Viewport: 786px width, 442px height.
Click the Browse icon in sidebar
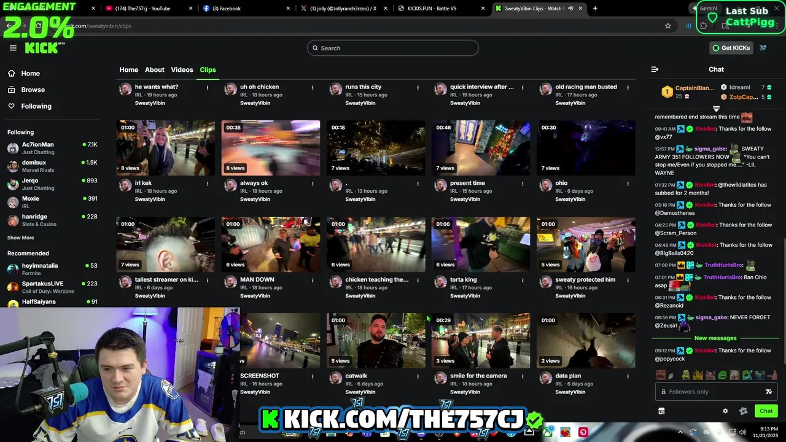pyautogui.click(x=12, y=90)
